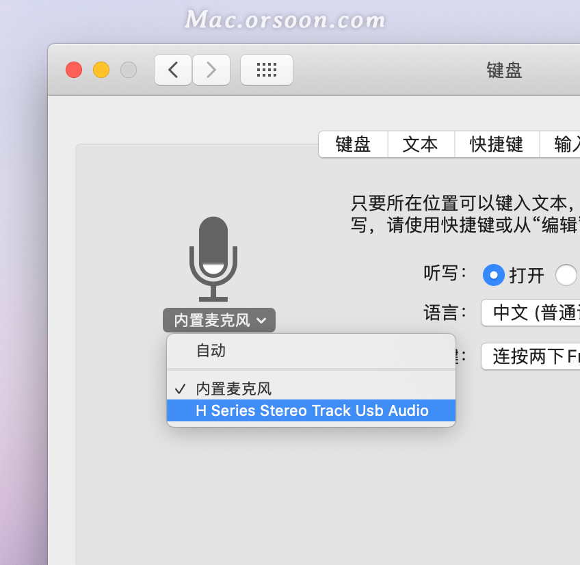Open the 连按两下Fn shortcut dropdown
Image resolution: width=580 pixels, height=565 pixels.
(530, 356)
